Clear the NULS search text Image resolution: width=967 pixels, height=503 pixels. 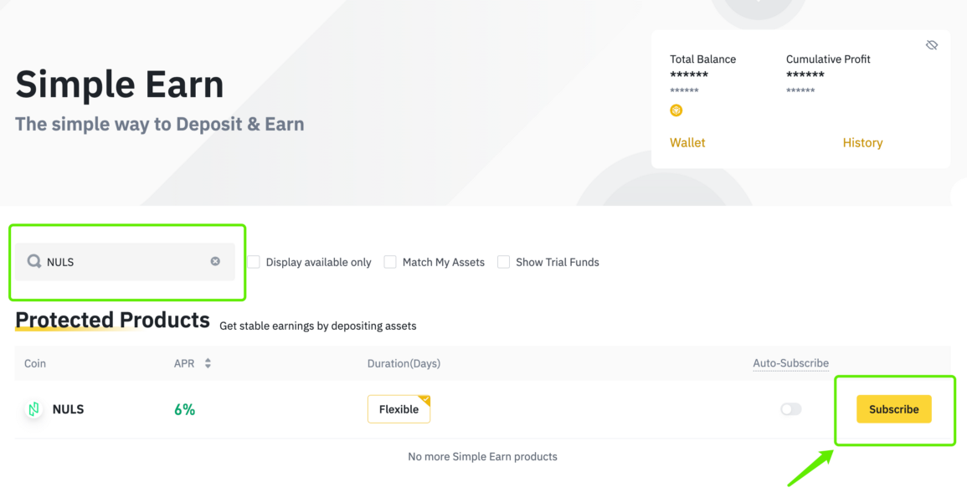coord(215,261)
